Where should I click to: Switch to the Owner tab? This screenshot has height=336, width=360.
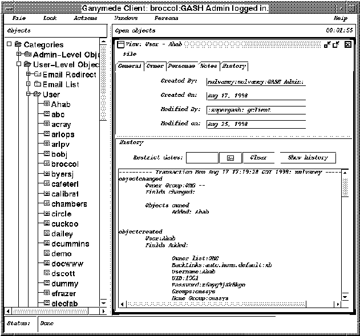point(155,66)
